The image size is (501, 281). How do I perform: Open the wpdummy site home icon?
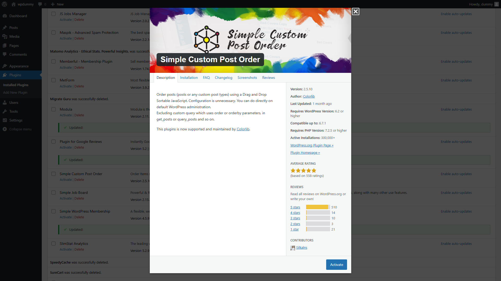(14, 4)
